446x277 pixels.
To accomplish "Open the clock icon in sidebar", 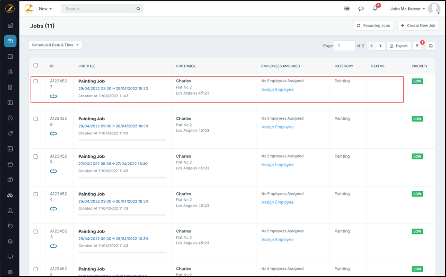I will point(10,118).
